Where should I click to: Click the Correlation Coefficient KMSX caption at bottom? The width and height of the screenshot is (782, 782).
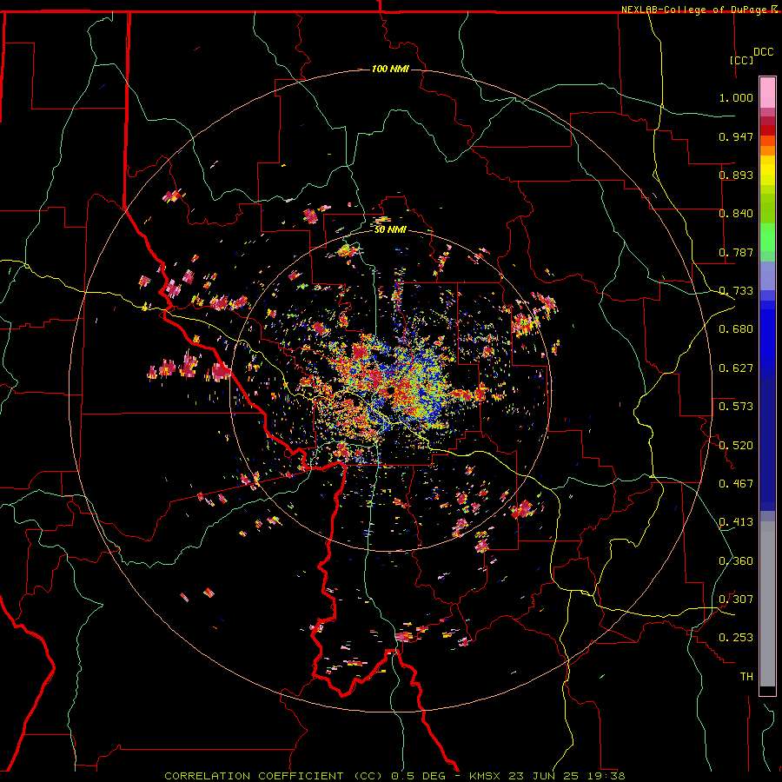(x=394, y=776)
